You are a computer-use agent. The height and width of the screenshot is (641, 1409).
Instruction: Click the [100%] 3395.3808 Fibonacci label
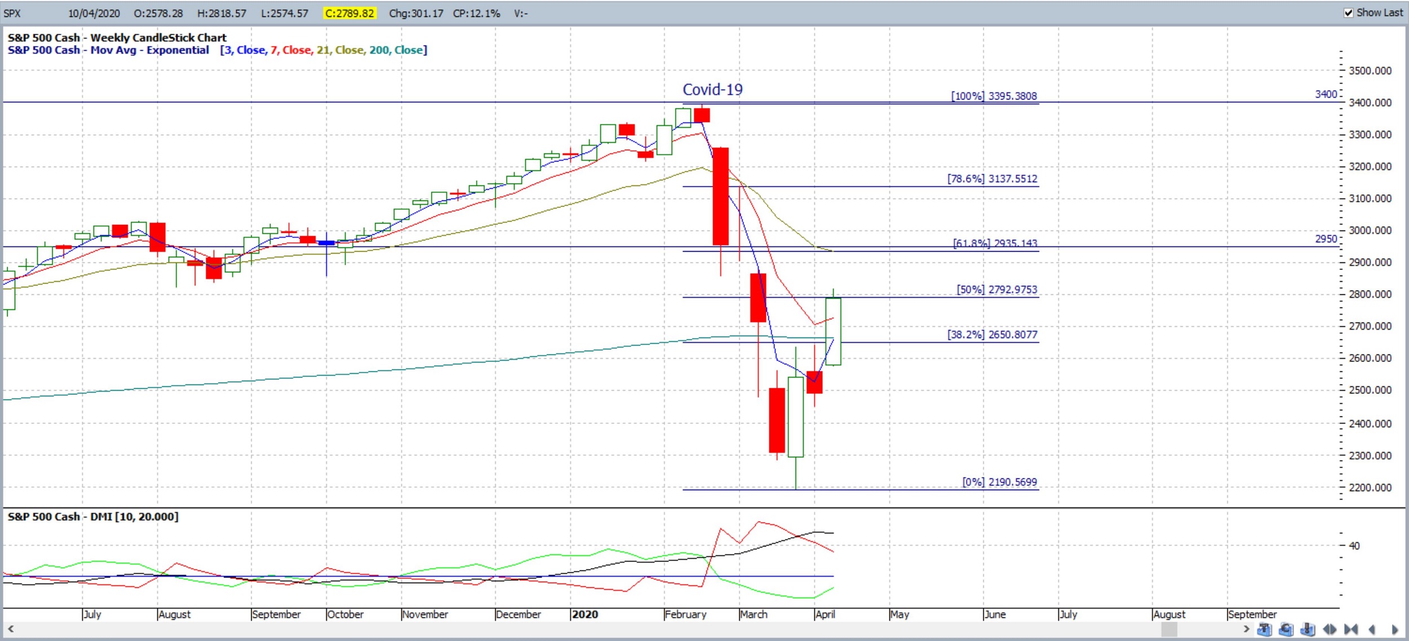(x=994, y=96)
